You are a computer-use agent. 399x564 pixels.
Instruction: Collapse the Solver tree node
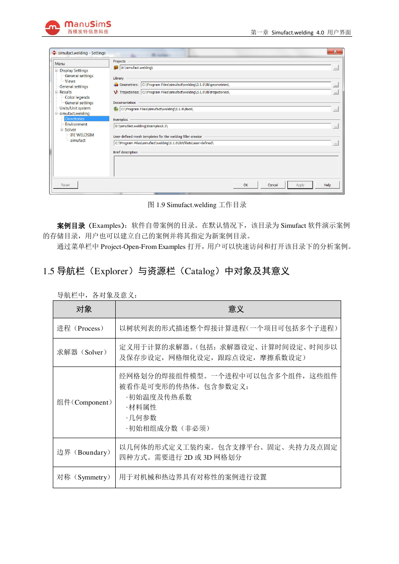(62, 130)
